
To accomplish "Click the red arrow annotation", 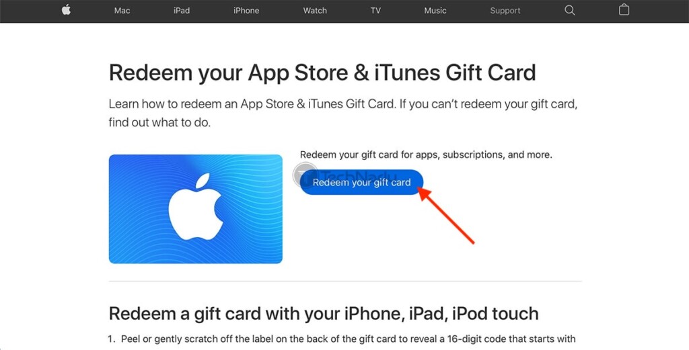I will click(445, 216).
